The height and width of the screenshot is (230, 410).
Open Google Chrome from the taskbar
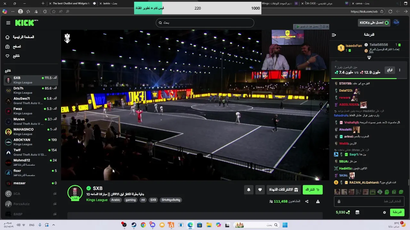[x=143, y=225]
